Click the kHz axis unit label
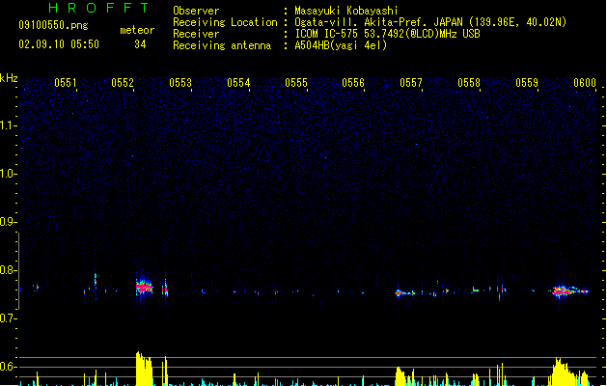The width and height of the screenshot is (607, 386). pyautogui.click(x=9, y=78)
